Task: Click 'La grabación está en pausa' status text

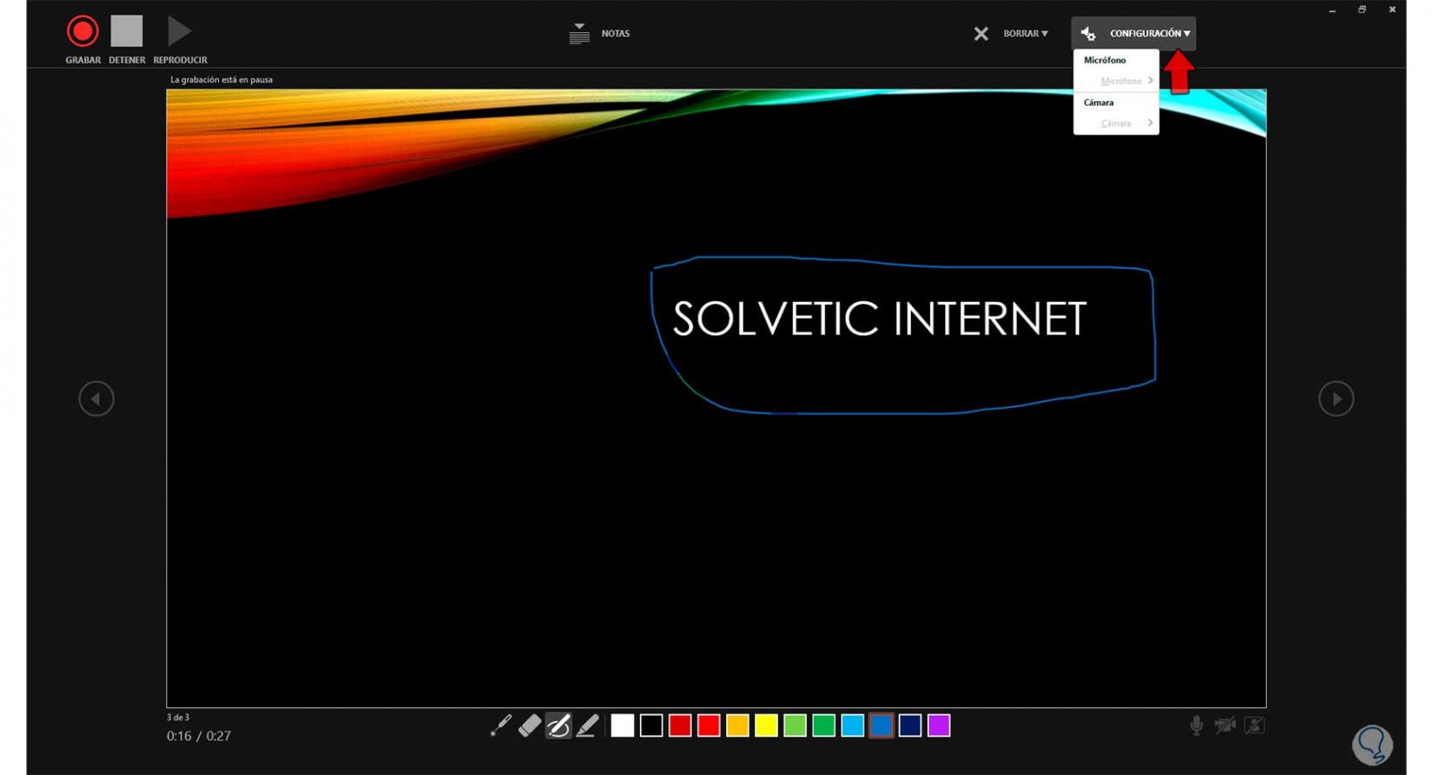Action: click(x=221, y=80)
